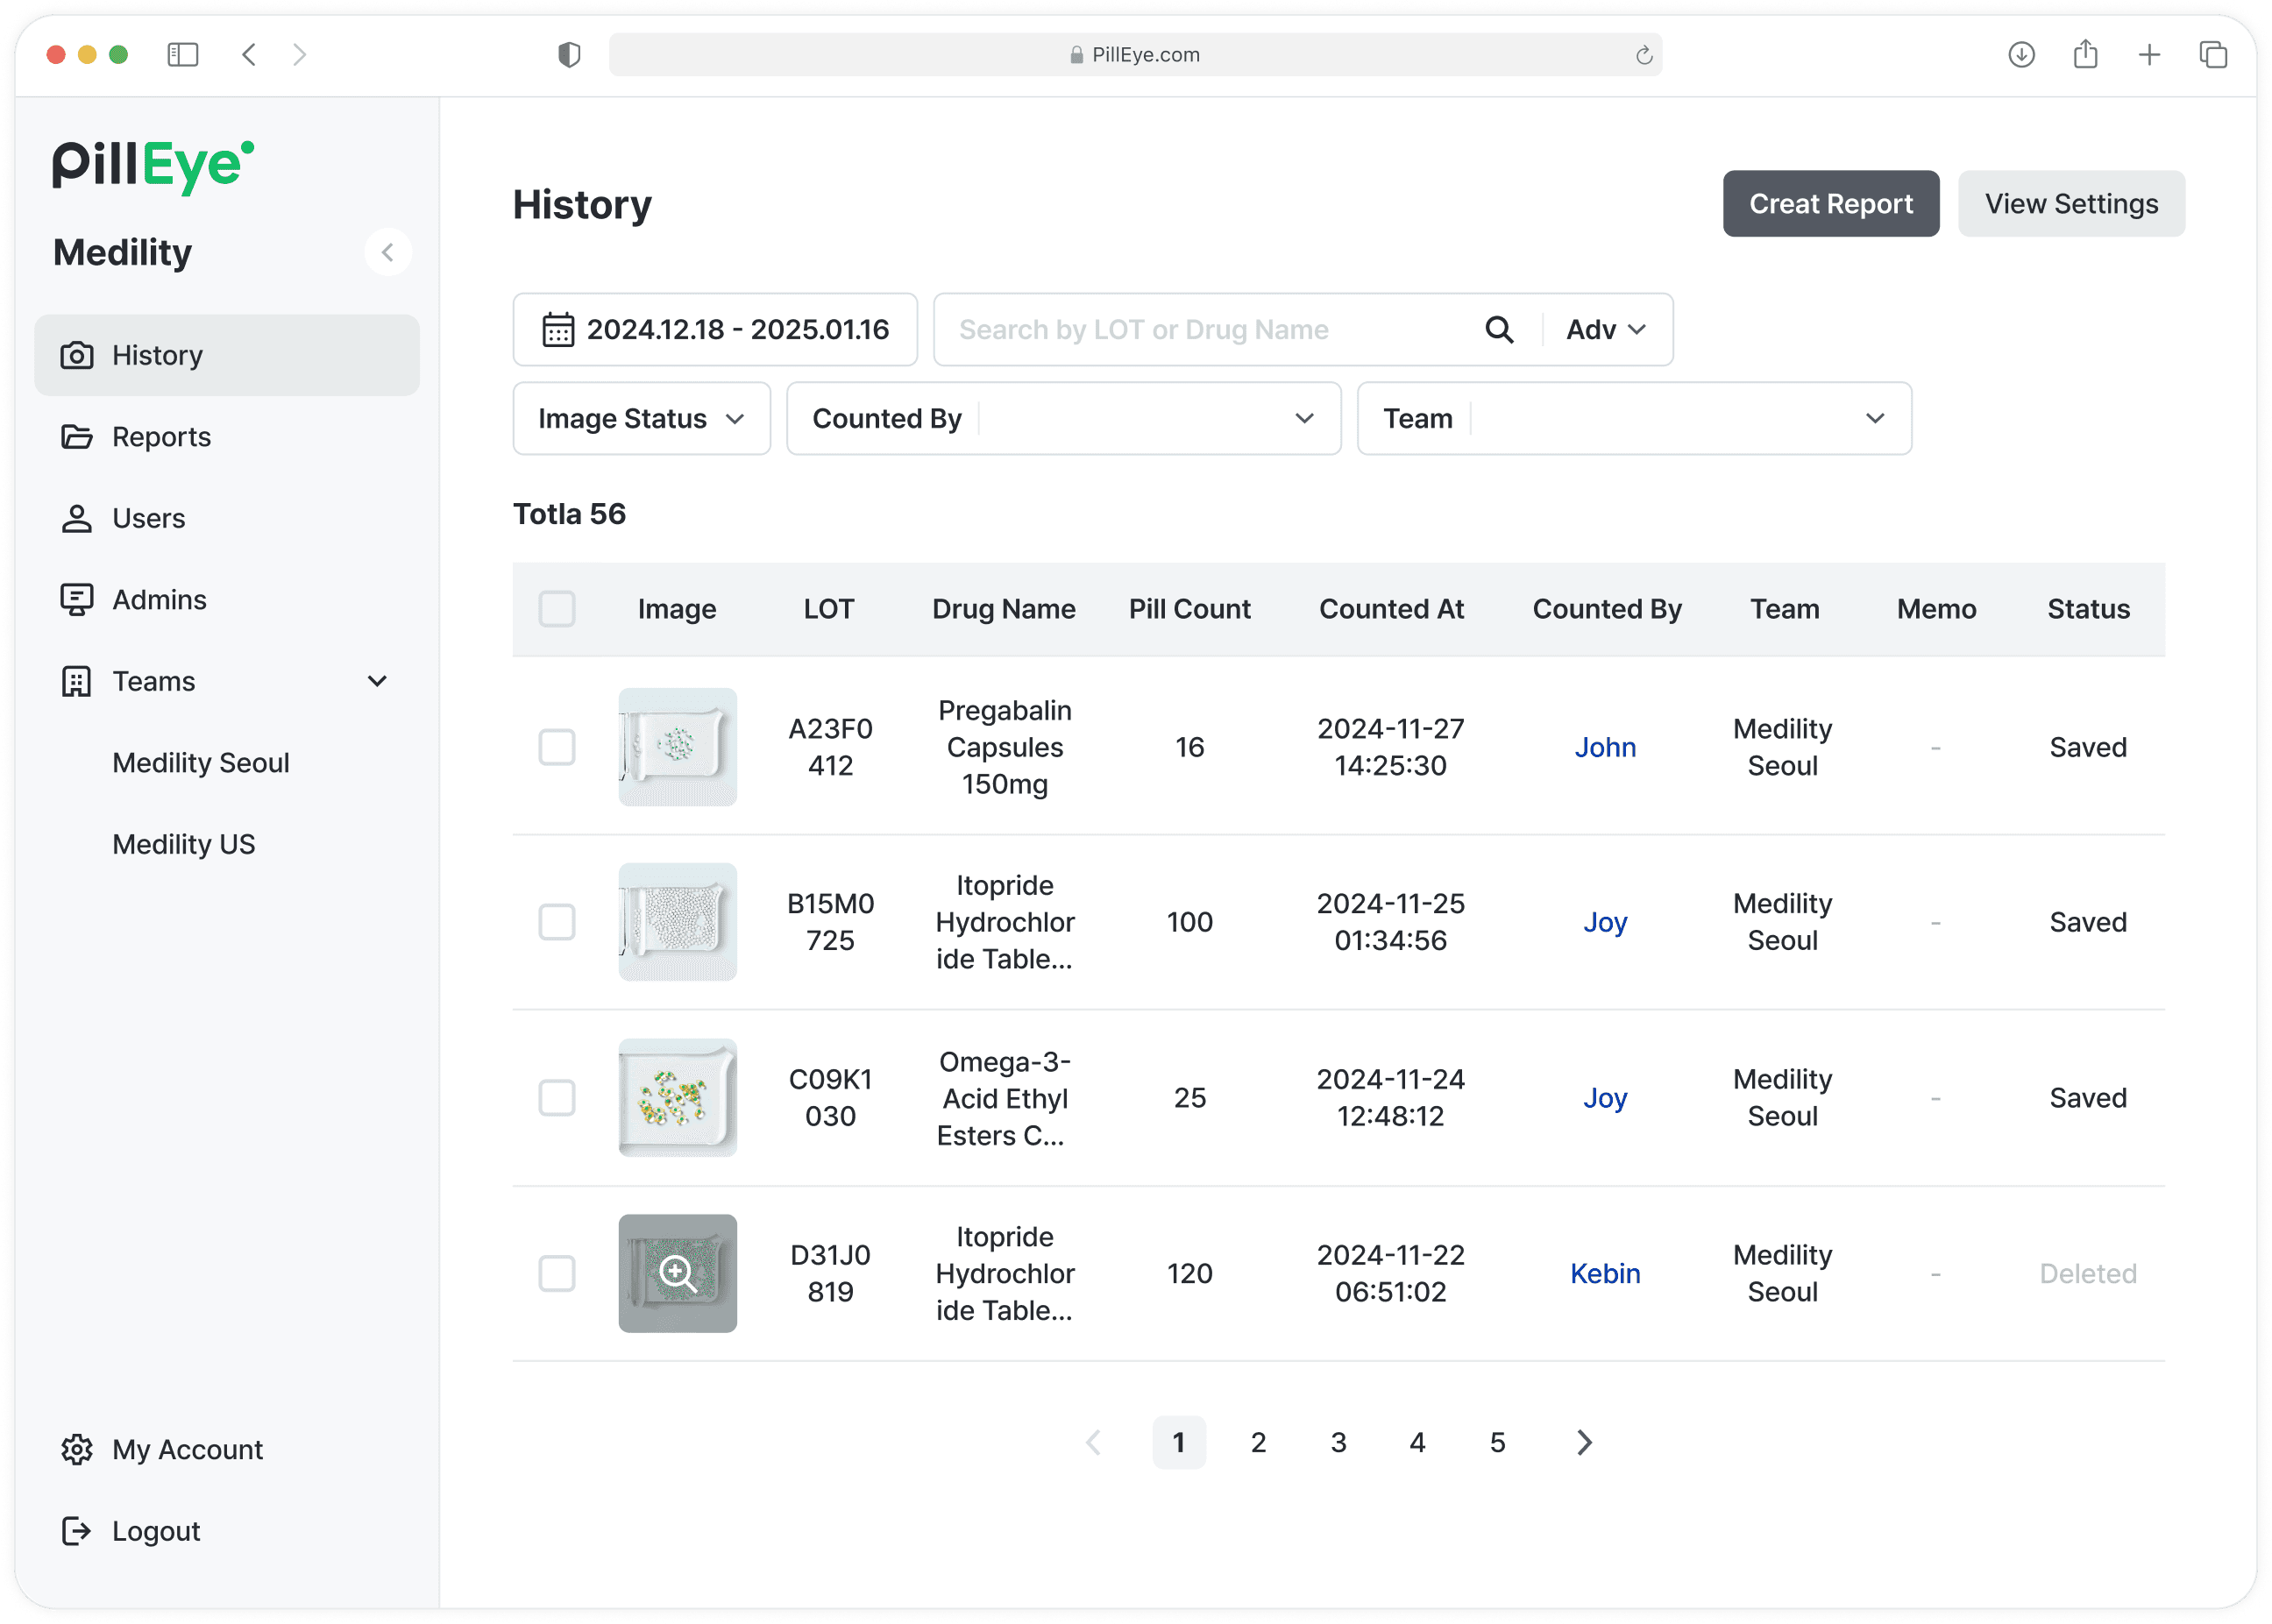Viewport: 2272px width, 1624px height.
Task: Open thumbnail image of Pregabalin Capsules row
Action: tap(677, 747)
